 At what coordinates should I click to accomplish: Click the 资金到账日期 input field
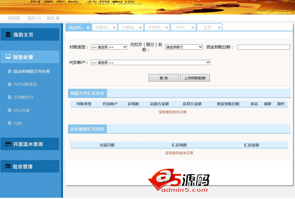click(264, 47)
